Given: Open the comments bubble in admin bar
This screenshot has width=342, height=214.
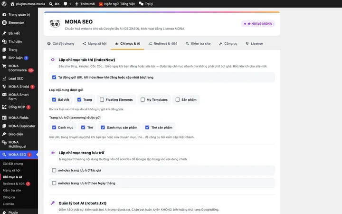Looking at the screenshot, I should (65, 4).
